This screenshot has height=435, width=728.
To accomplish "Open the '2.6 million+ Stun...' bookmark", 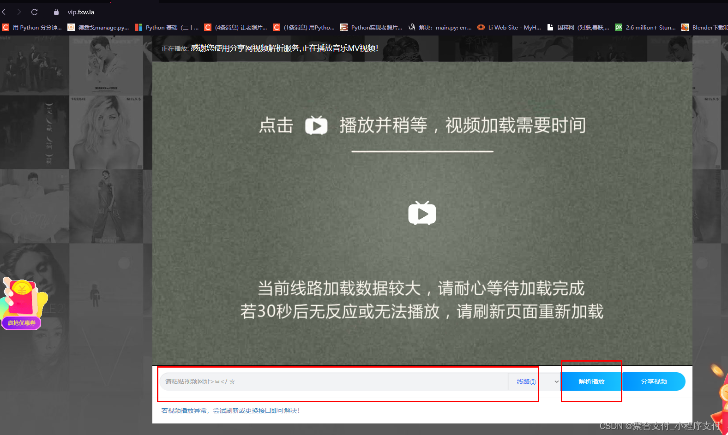I will point(645,27).
